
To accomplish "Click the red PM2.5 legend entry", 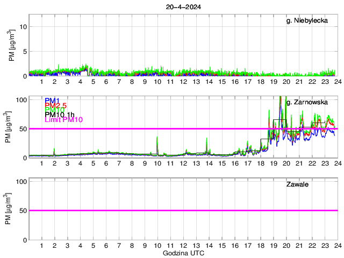I will click(x=55, y=105).
